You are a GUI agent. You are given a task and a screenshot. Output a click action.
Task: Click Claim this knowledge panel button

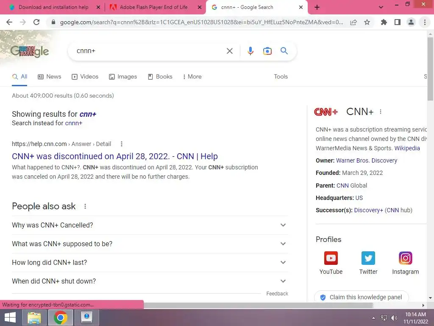(362, 297)
